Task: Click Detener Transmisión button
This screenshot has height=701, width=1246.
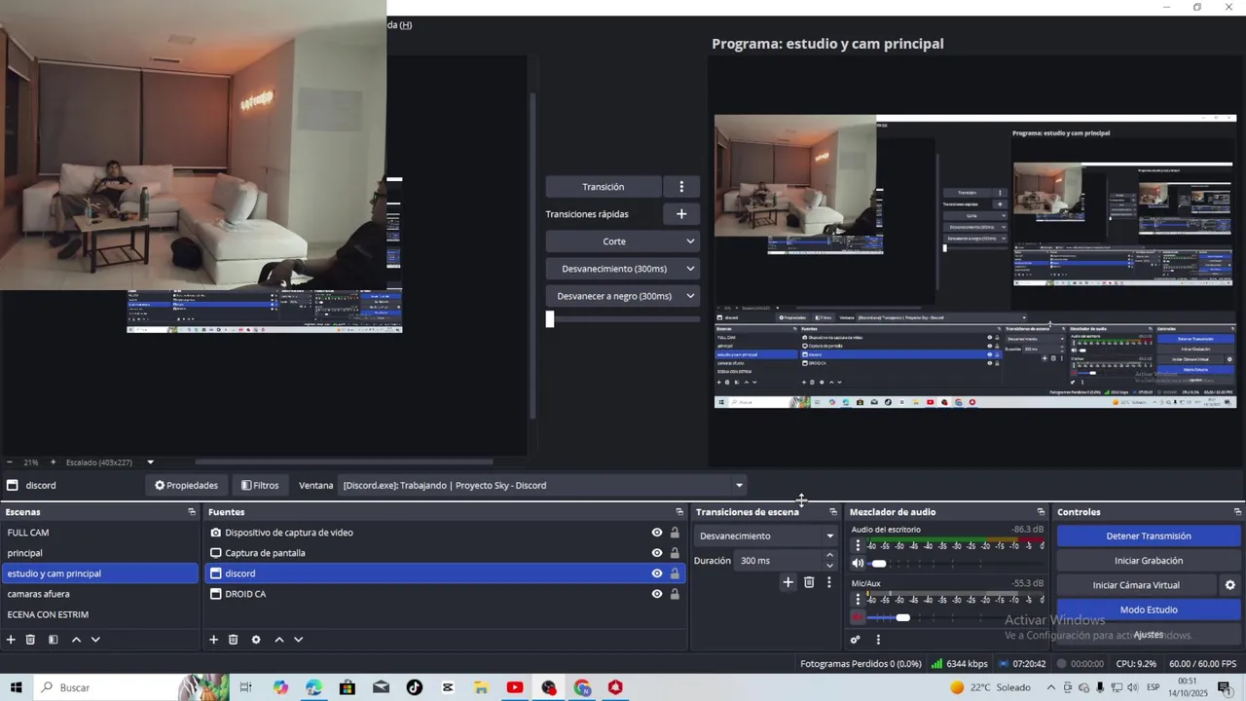Action: (x=1149, y=536)
